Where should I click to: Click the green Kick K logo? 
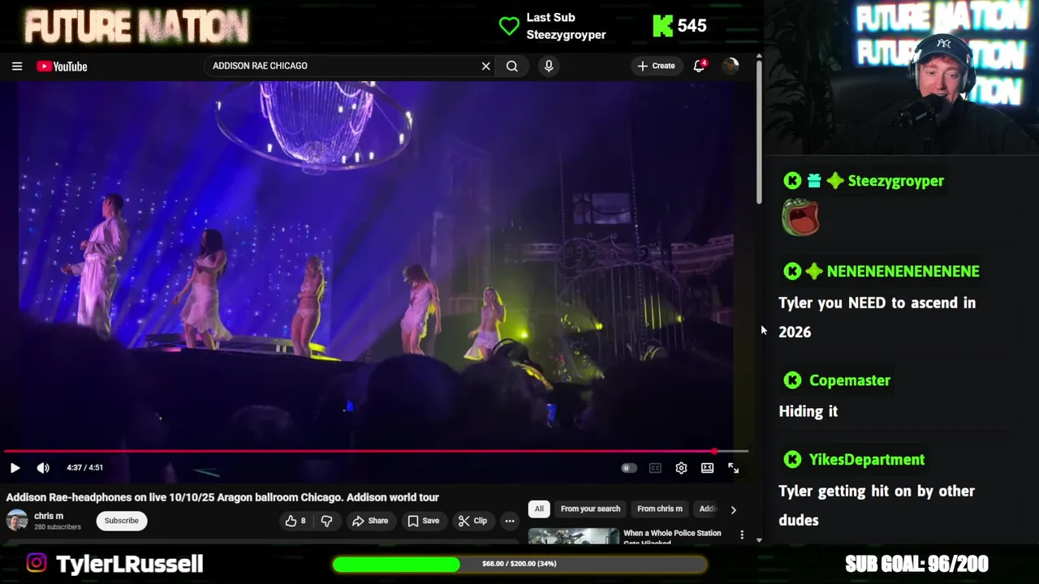[x=662, y=26]
